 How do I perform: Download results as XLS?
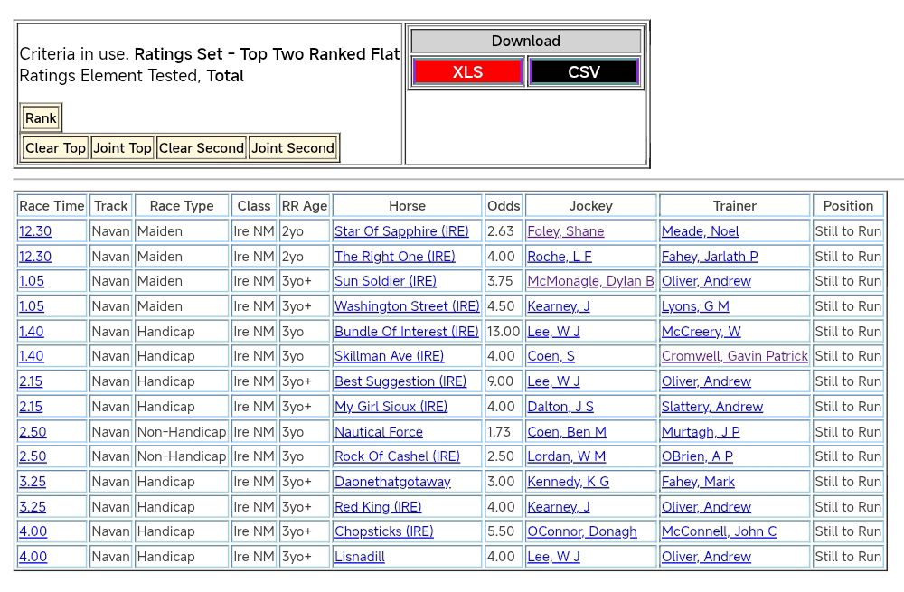(467, 72)
